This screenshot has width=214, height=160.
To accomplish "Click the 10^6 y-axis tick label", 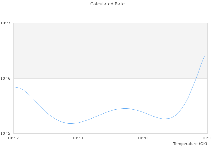I will click(x=6, y=78).
